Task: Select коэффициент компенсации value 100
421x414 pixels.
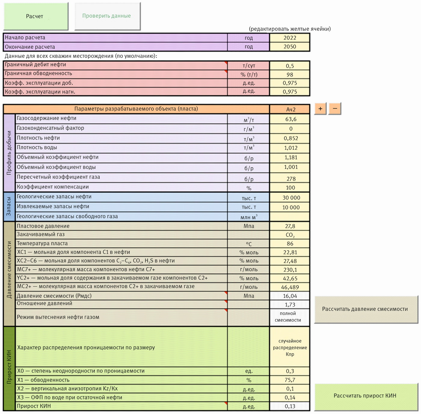Action: tap(290, 187)
